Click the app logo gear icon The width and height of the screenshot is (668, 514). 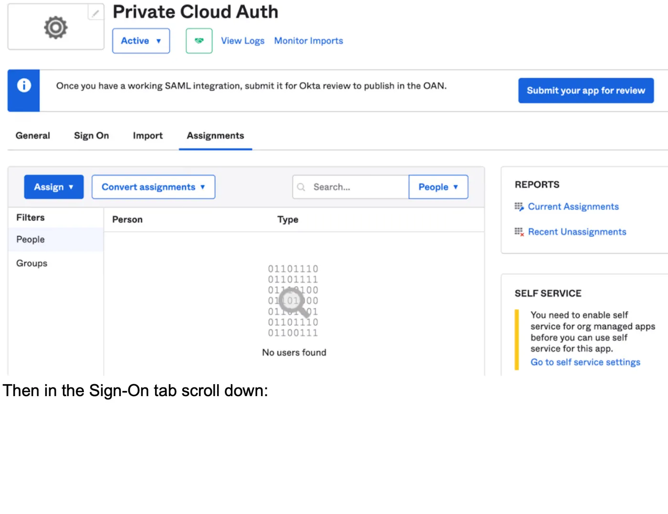[x=56, y=27]
